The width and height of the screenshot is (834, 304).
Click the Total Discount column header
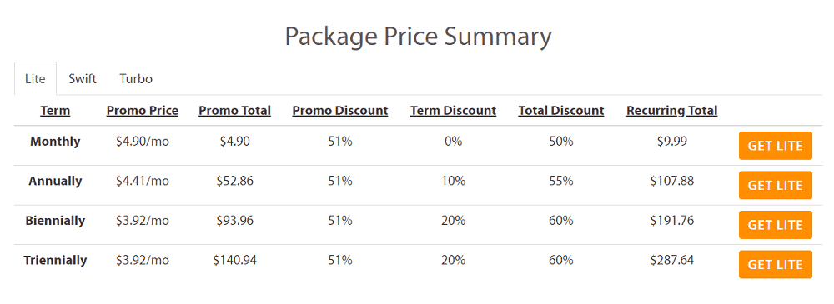click(x=561, y=111)
